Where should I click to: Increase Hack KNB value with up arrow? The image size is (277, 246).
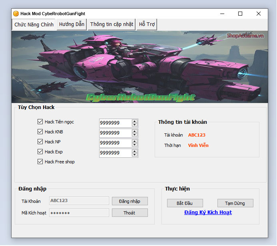[135, 131]
